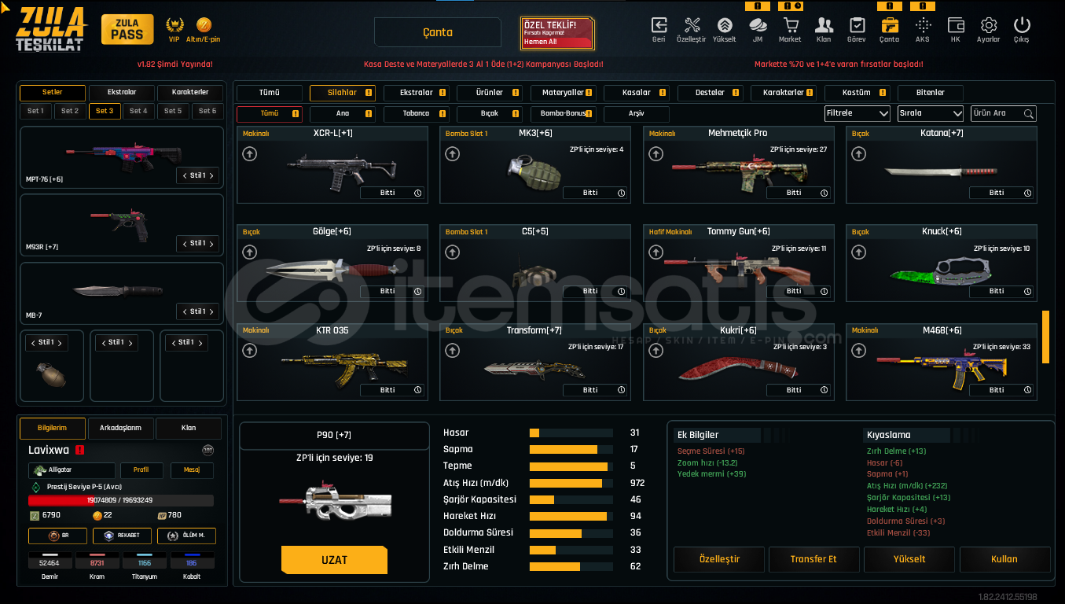
Task: Click the ÖLÜM M. mode button
Action: [186, 536]
